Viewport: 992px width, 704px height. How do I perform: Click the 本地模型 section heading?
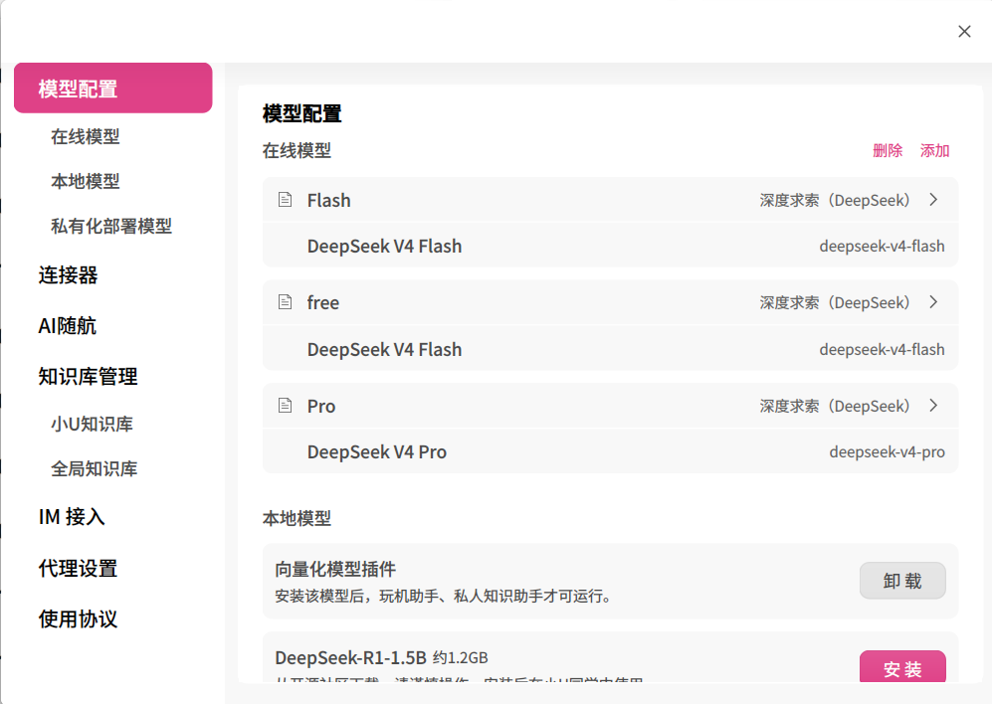click(x=297, y=519)
